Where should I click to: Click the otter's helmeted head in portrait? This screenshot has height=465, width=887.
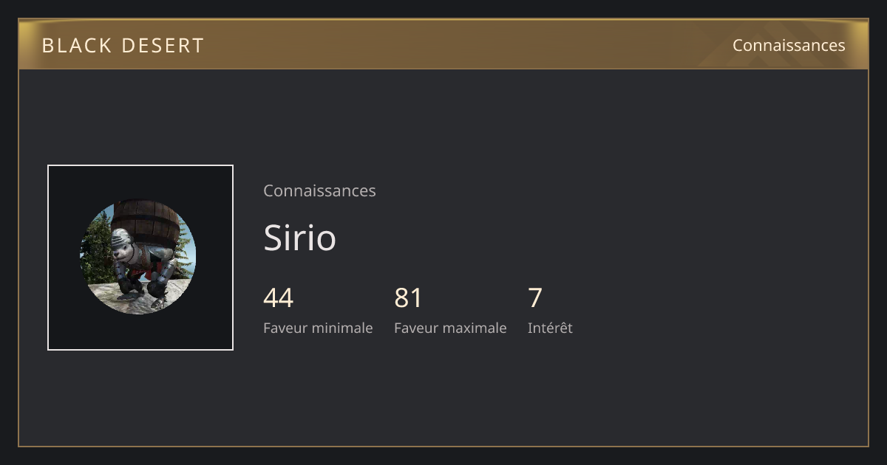point(124,245)
